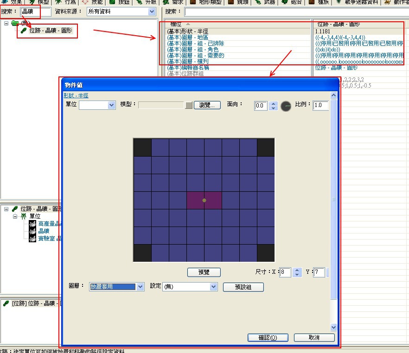Click the green folder icon next to (無)
Image resolution: width=409 pixels, height=353 pixels.
15,23
